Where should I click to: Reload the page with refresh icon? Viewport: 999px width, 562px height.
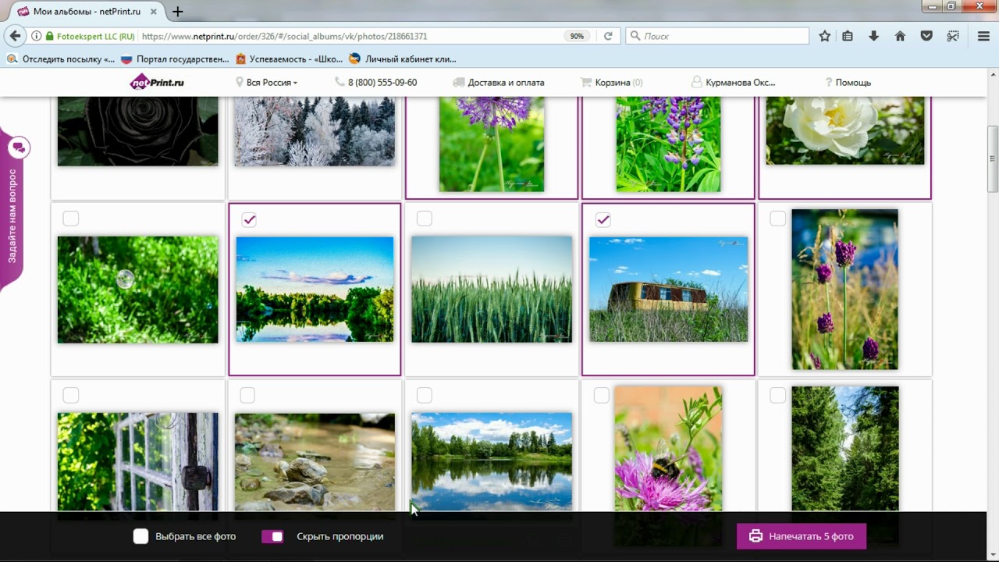click(x=608, y=36)
